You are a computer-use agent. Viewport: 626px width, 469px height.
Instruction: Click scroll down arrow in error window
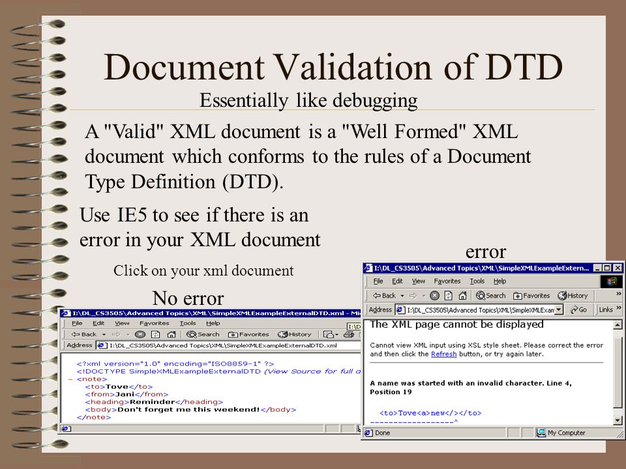point(618,420)
